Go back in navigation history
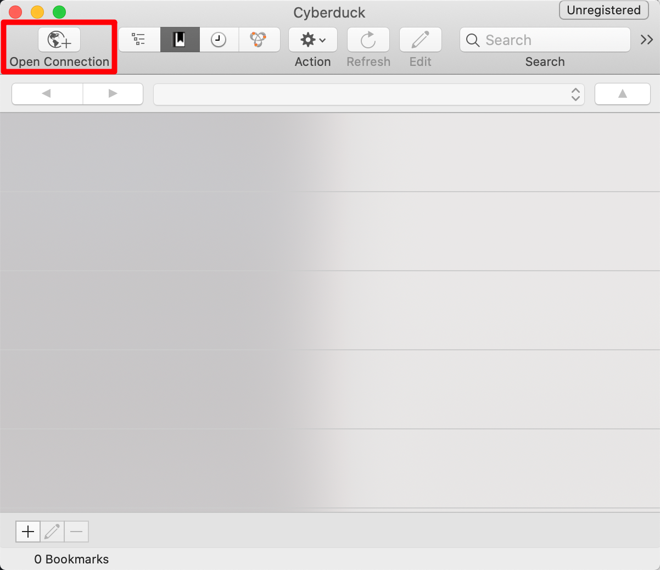This screenshot has height=570, width=660. [x=47, y=93]
